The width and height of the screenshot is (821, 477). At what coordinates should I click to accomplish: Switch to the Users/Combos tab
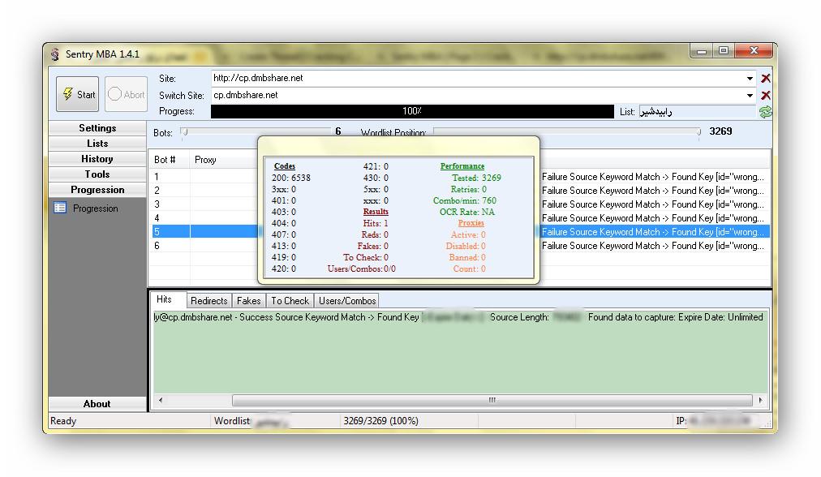coord(347,300)
